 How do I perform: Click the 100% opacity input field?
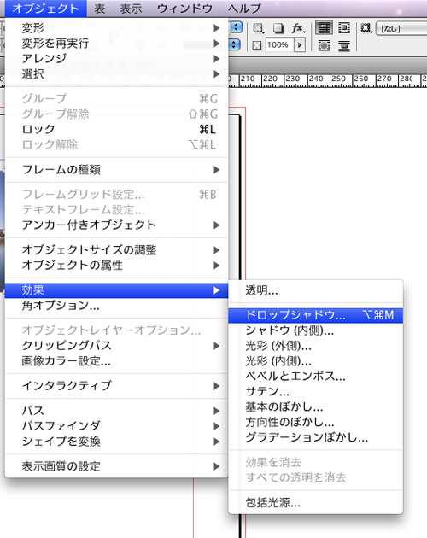pyautogui.click(x=279, y=45)
